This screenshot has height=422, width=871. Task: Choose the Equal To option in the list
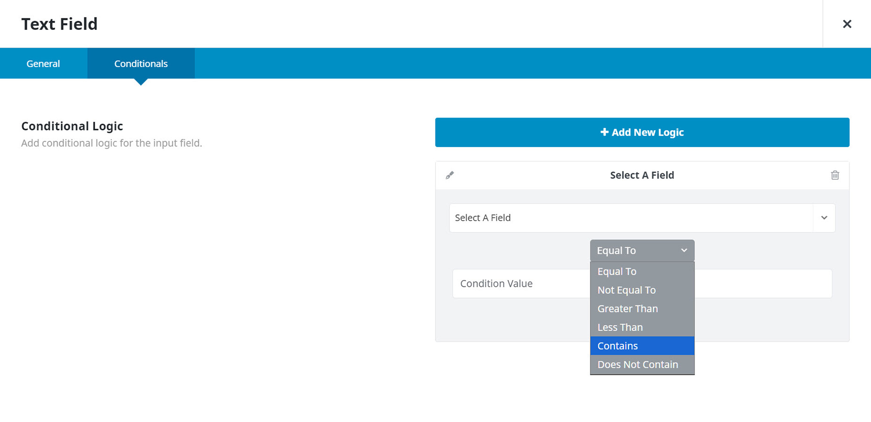617,272
